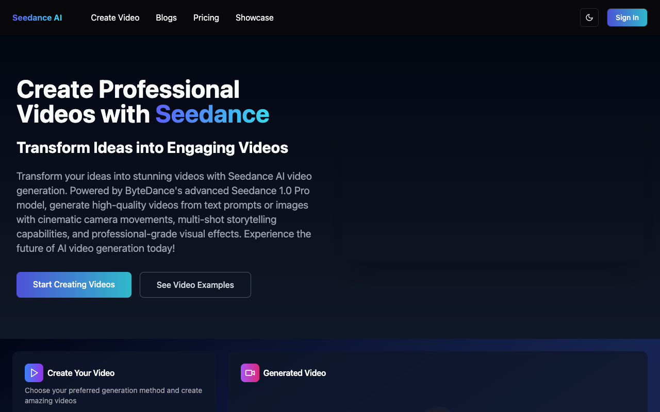Click Start Creating Videos button
This screenshot has height=412, width=660.
[74, 285]
